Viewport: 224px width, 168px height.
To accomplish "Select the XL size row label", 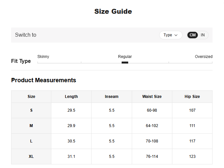I will (31, 157).
